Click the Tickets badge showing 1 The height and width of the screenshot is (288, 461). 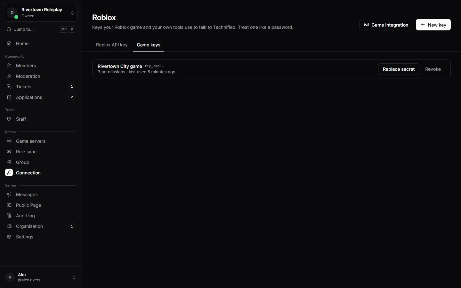coord(72,86)
